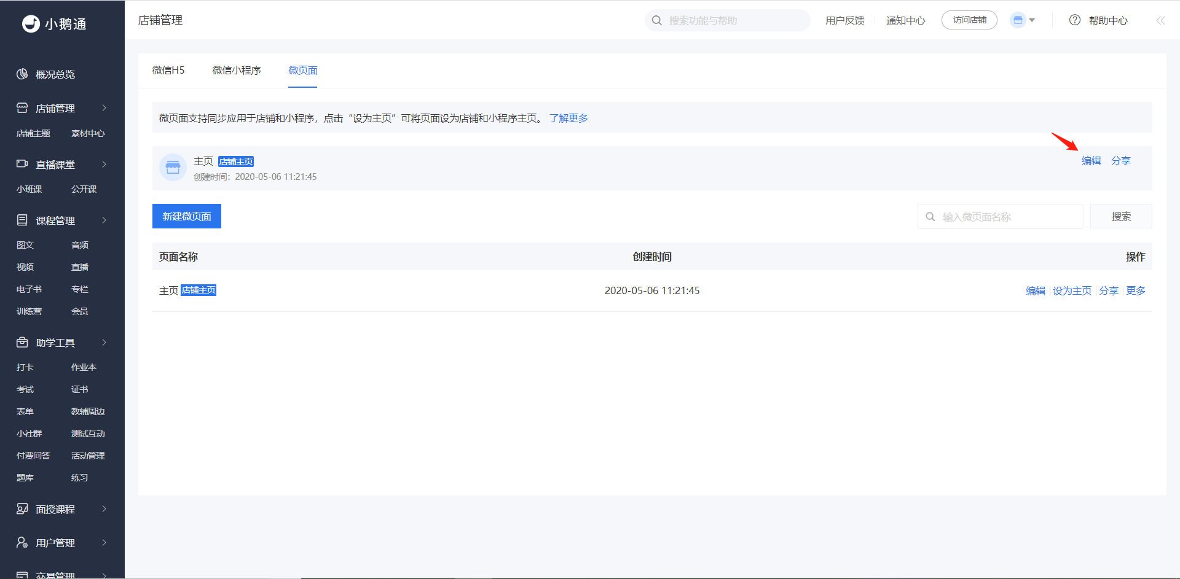This screenshot has height=579, width=1180.
Task: Click the shop avatar icon in header
Action: point(1018,20)
